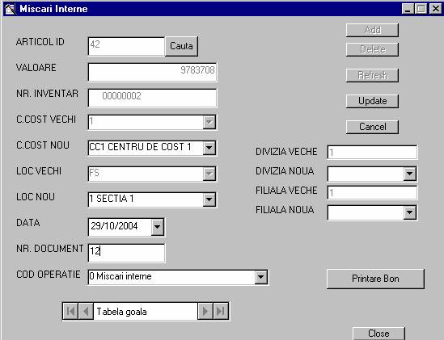Click the Printare Bon button

point(375,279)
